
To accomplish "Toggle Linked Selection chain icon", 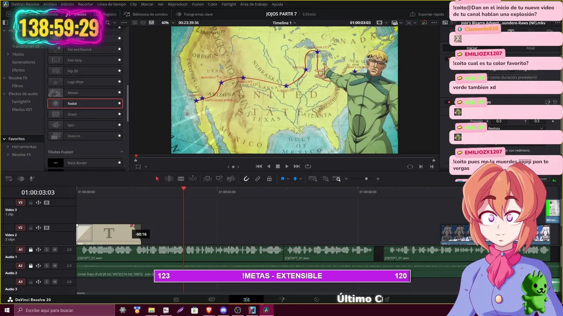I will [258, 179].
